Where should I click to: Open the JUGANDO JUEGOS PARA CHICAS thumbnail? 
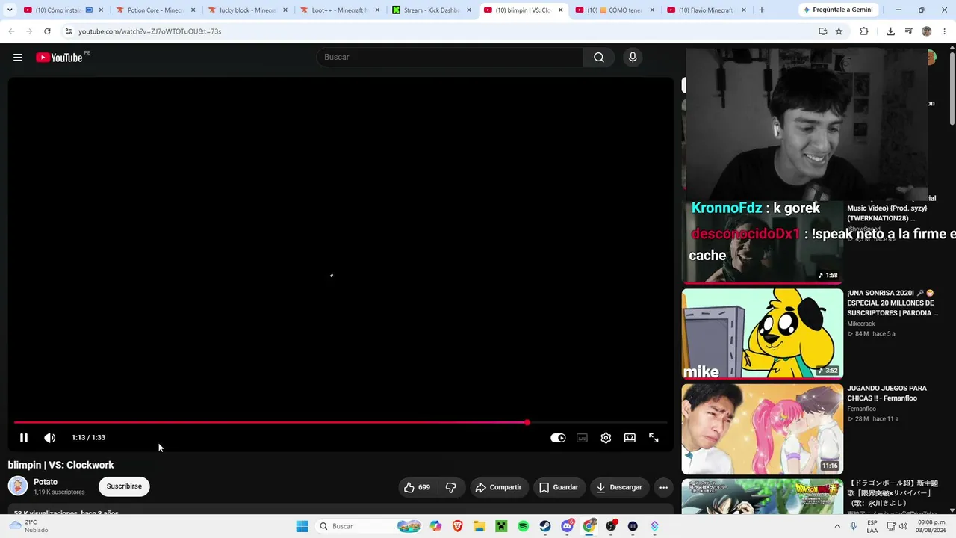(762, 429)
